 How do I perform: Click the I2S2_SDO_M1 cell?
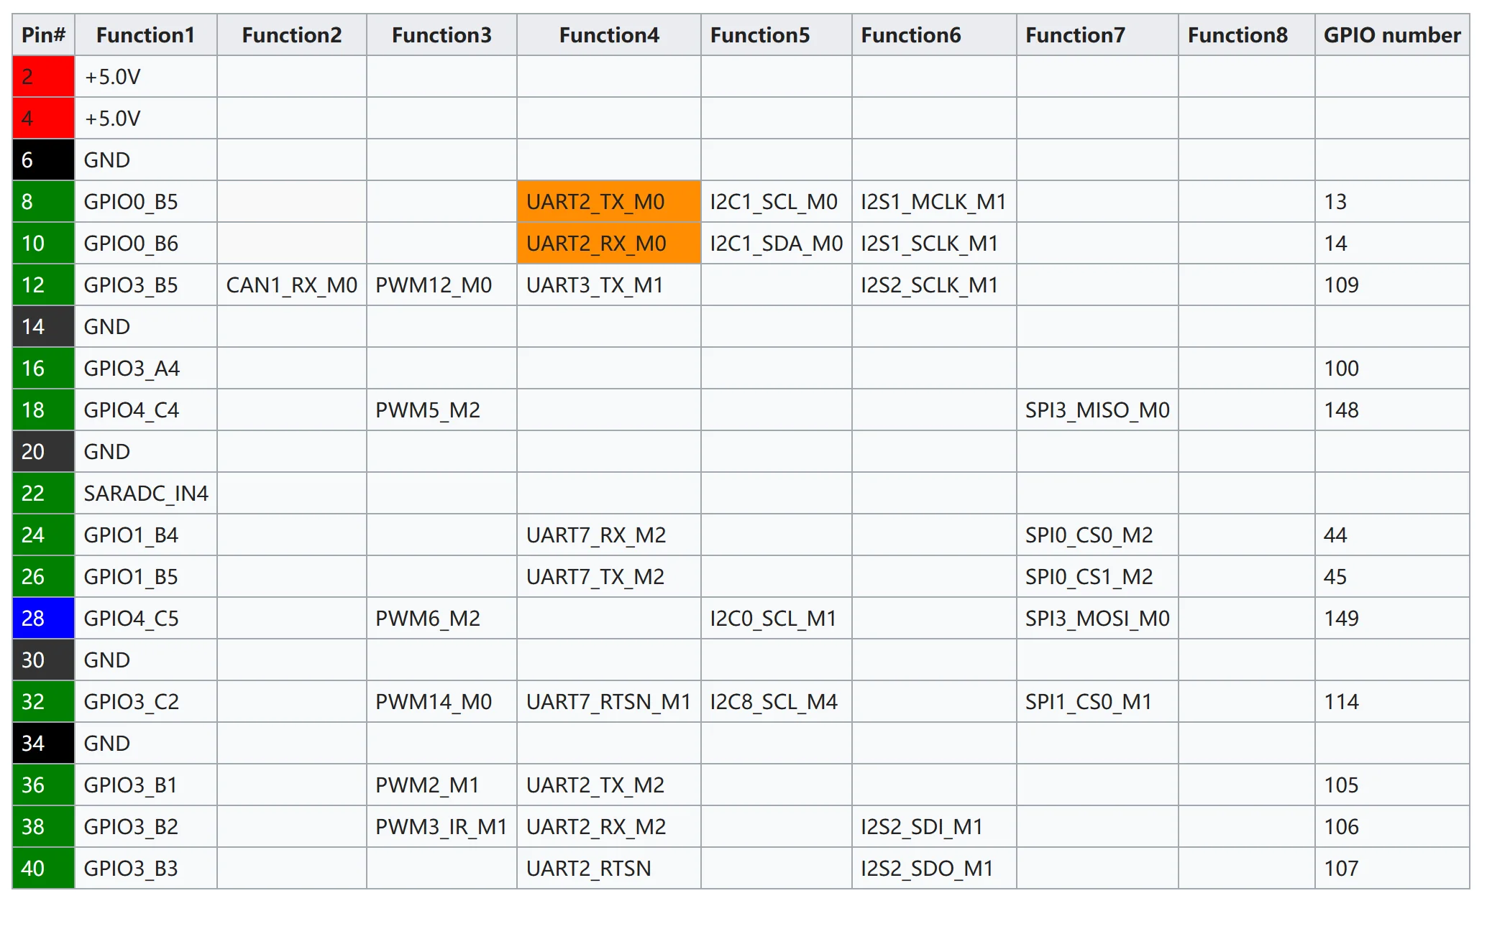point(927,869)
